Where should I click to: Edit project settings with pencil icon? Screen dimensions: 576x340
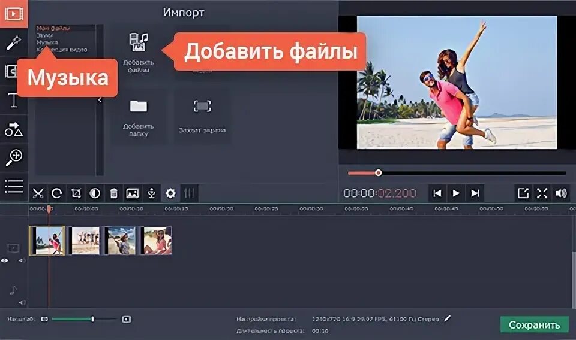point(447,318)
